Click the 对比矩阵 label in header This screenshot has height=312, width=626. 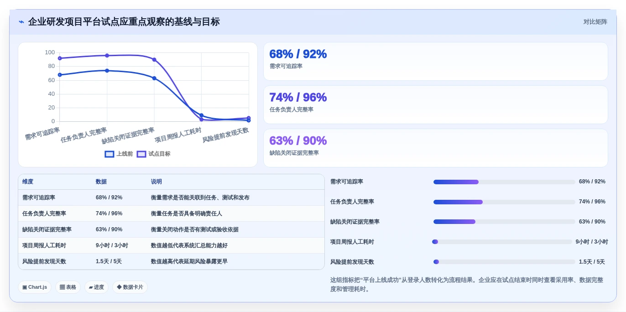pyautogui.click(x=595, y=21)
